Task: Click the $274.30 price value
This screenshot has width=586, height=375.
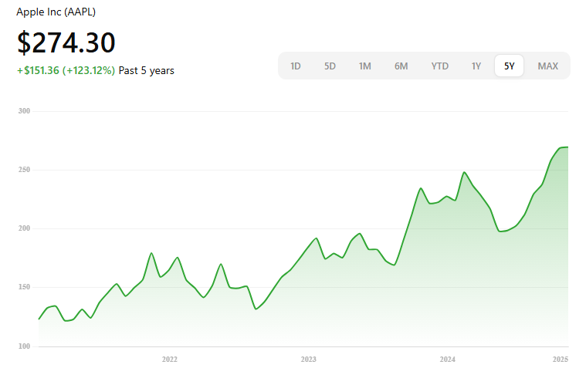Action: coord(66,42)
